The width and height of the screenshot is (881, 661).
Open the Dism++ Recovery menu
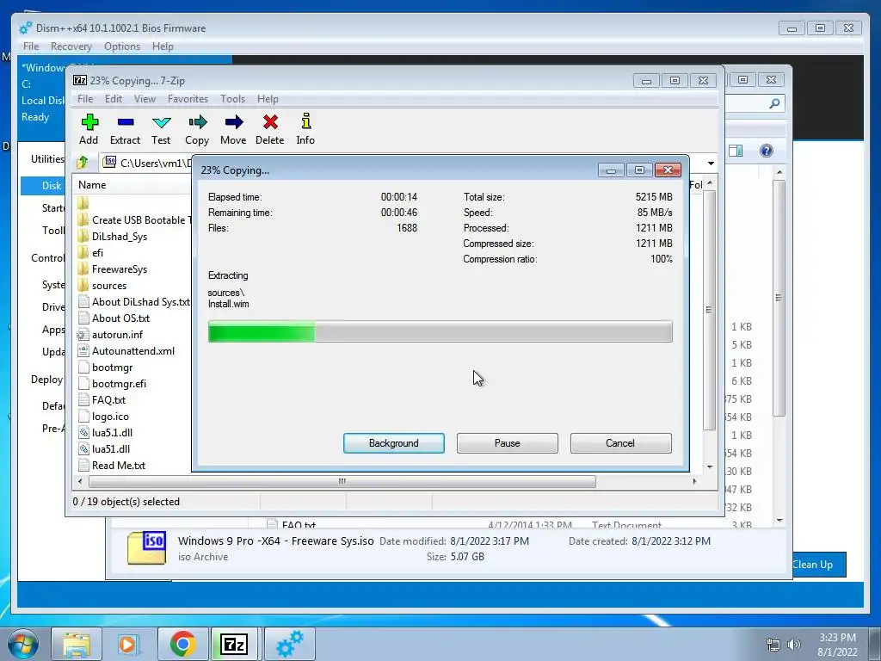coord(71,46)
